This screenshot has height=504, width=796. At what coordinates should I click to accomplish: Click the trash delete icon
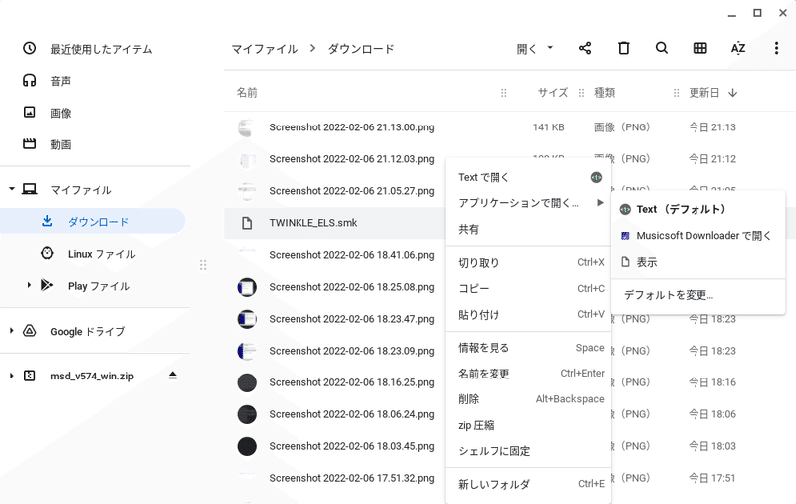click(x=624, y=48)
